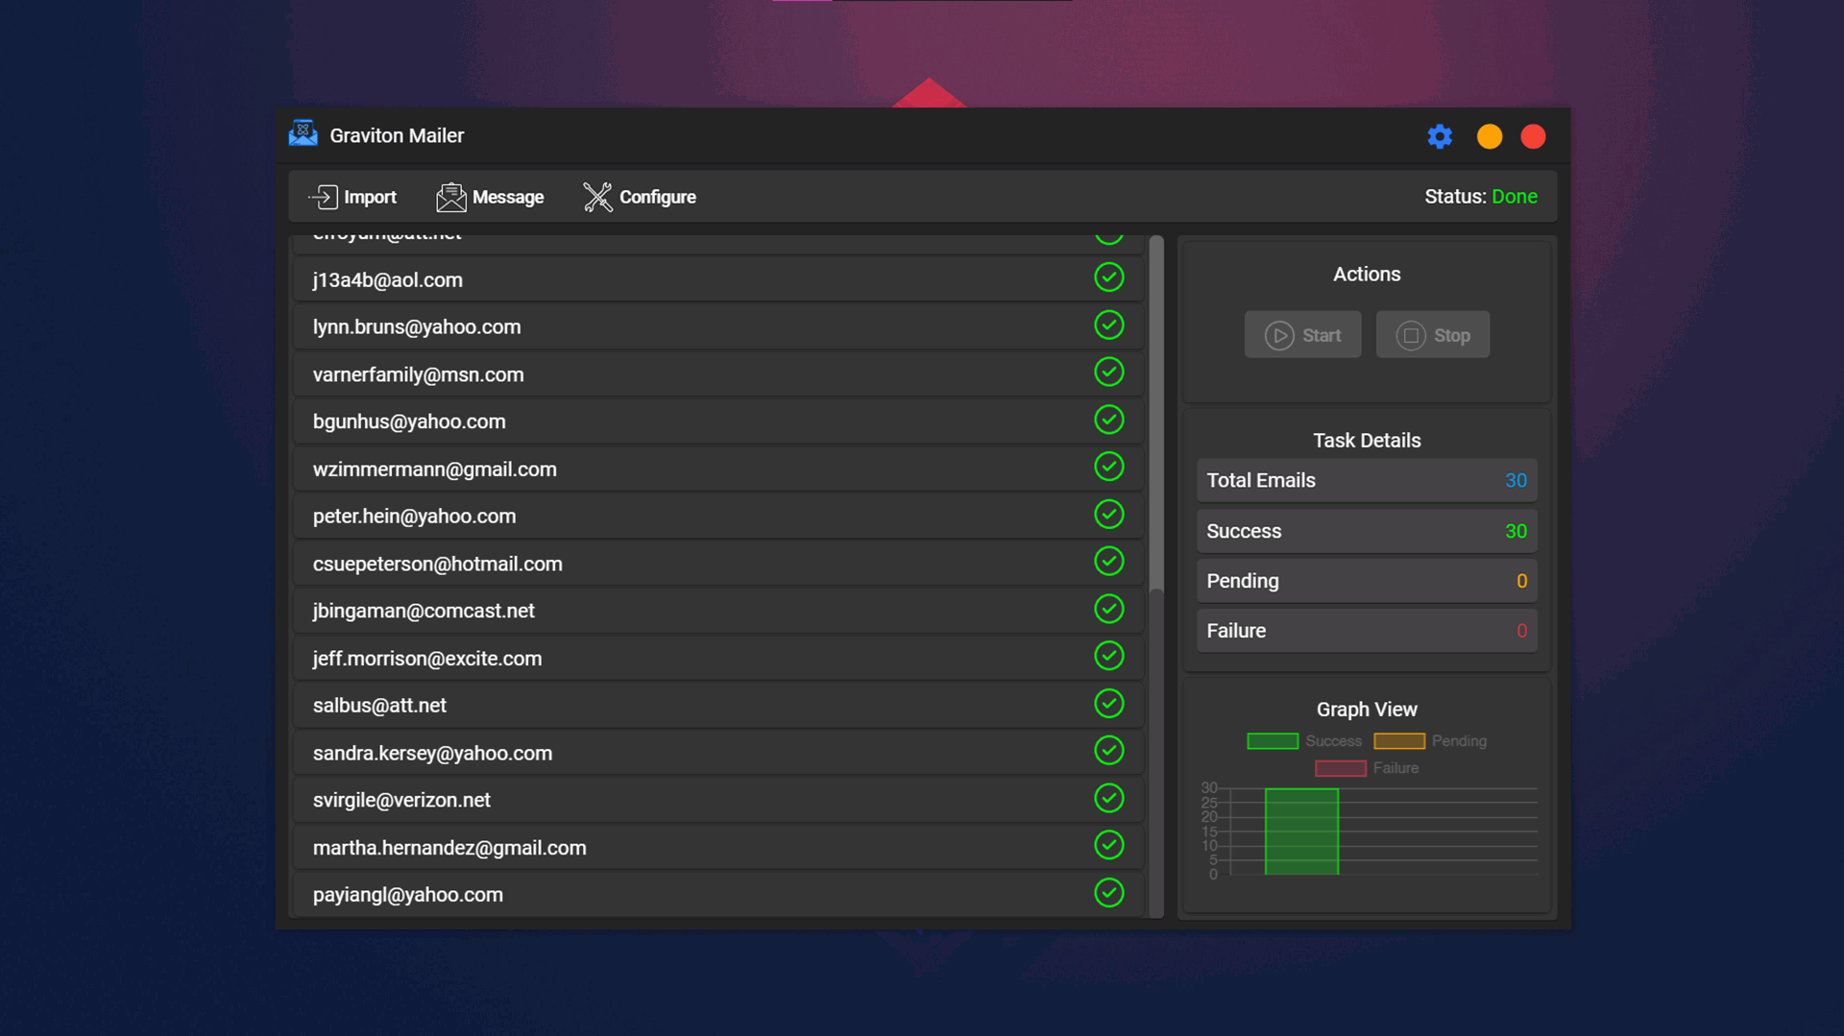This screenshot has height=1036, width=1844.
Task: Click the jbingaman@comcast.net address
Action: (424, 611)
